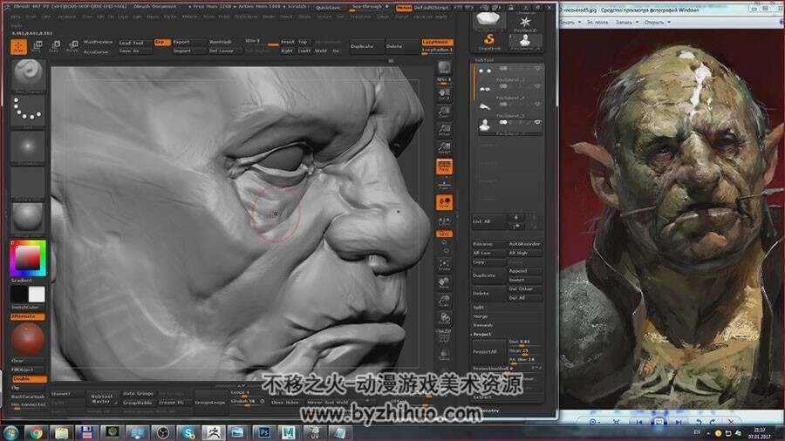Open the alpha thumbnail selector
This screenshot has width=785, height=441.
28,146
